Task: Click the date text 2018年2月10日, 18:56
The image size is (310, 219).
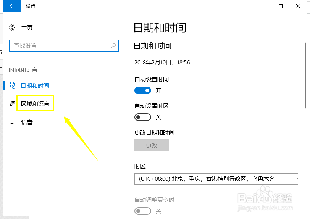Action: [162, 63]
